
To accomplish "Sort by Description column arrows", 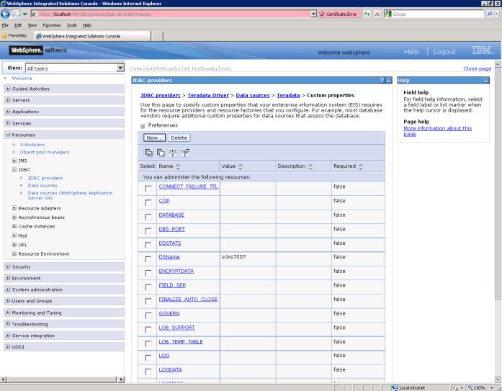I will click(310, 166).
